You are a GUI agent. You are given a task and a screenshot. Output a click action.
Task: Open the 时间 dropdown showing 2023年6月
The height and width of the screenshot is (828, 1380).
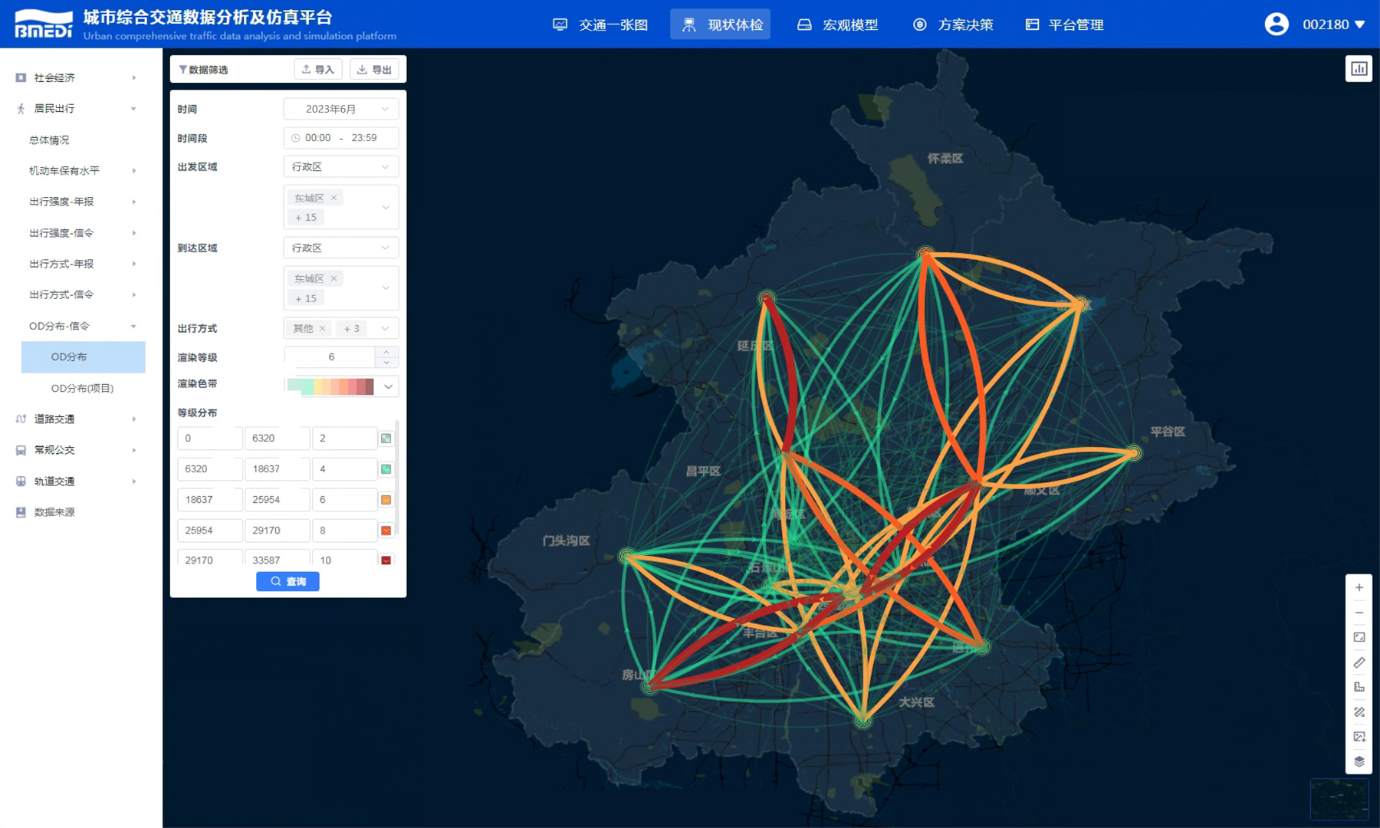click(x=340, y=109)
